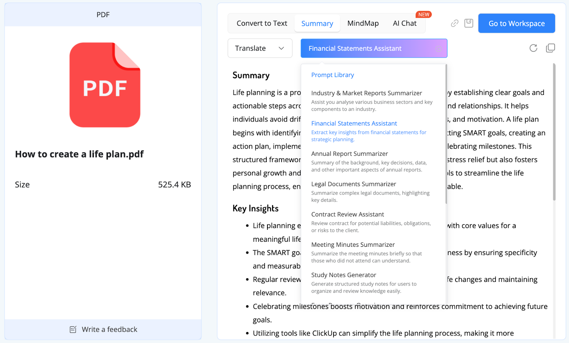Select the Meeting Minutes Summarizer prompt
Viewport: 569px width, 343px height.
[352, 244]
